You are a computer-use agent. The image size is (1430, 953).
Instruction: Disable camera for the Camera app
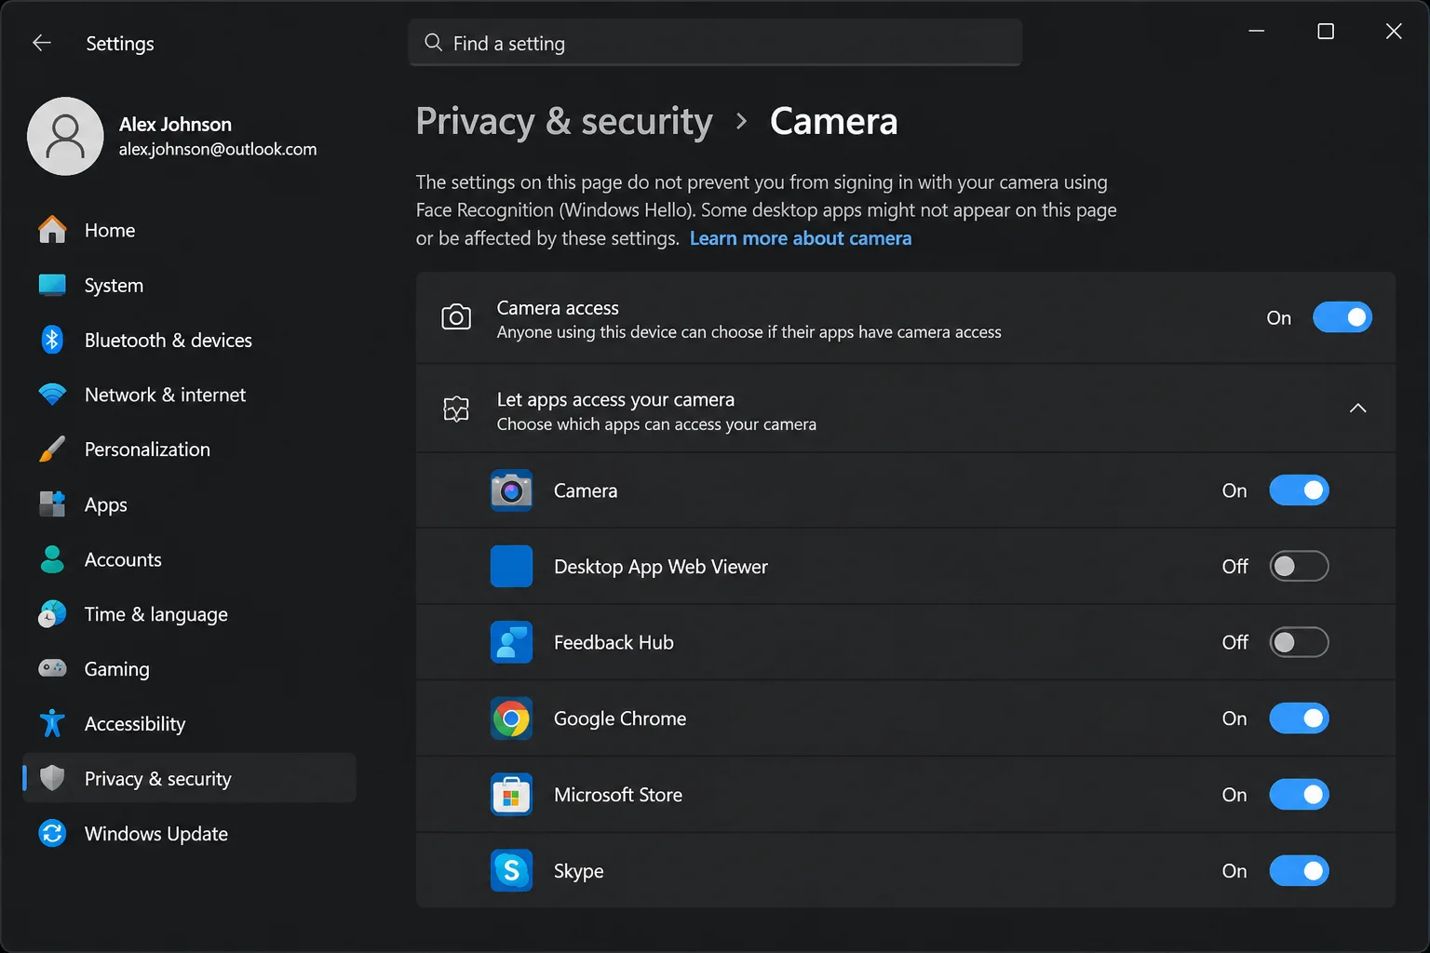[1299, 490]
